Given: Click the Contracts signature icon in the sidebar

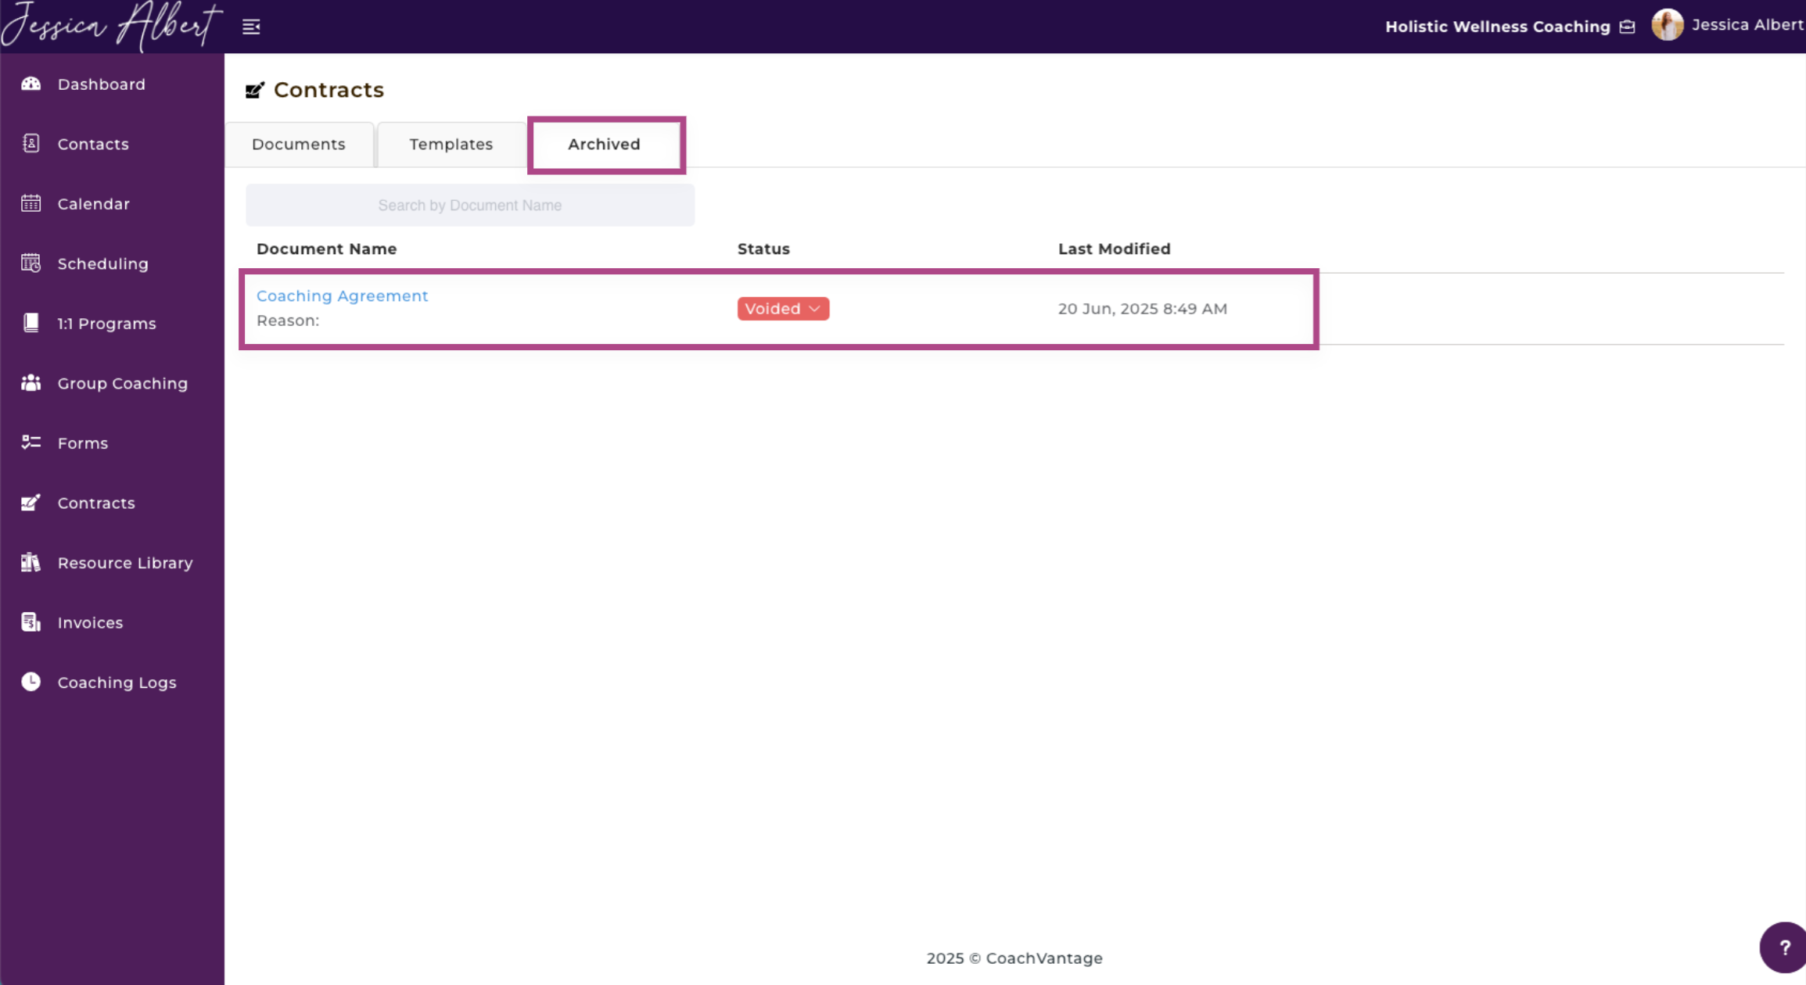Looking at the screenshot, I should point(31,502).
